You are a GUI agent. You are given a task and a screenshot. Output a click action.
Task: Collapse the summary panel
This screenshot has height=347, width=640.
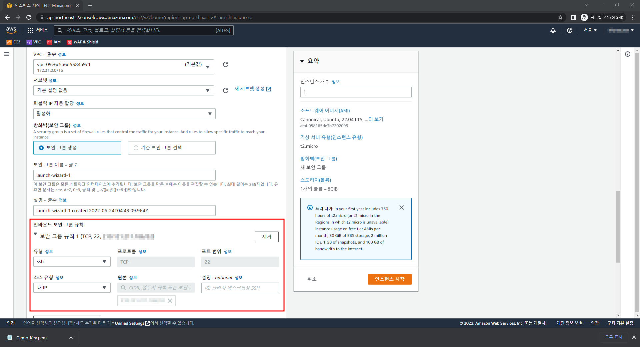coord(302,61)
